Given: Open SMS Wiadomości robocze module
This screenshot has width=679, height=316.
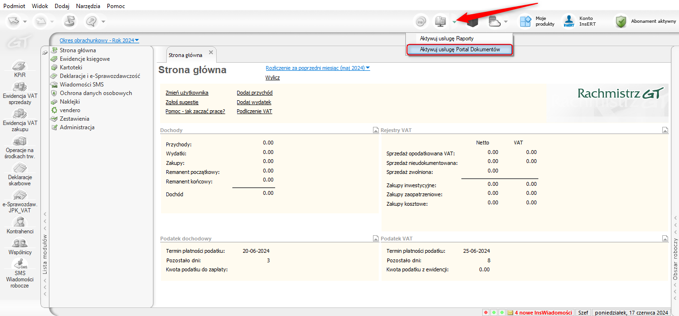Looking at the screenshot, I should [x=20, y=274].
